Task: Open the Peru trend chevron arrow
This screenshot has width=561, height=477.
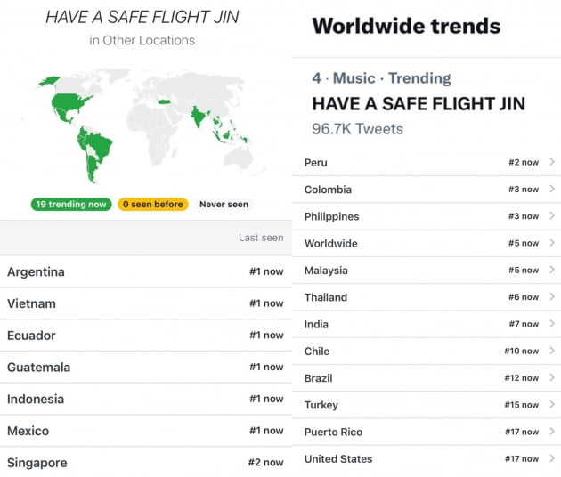Action: click(552, 162)
